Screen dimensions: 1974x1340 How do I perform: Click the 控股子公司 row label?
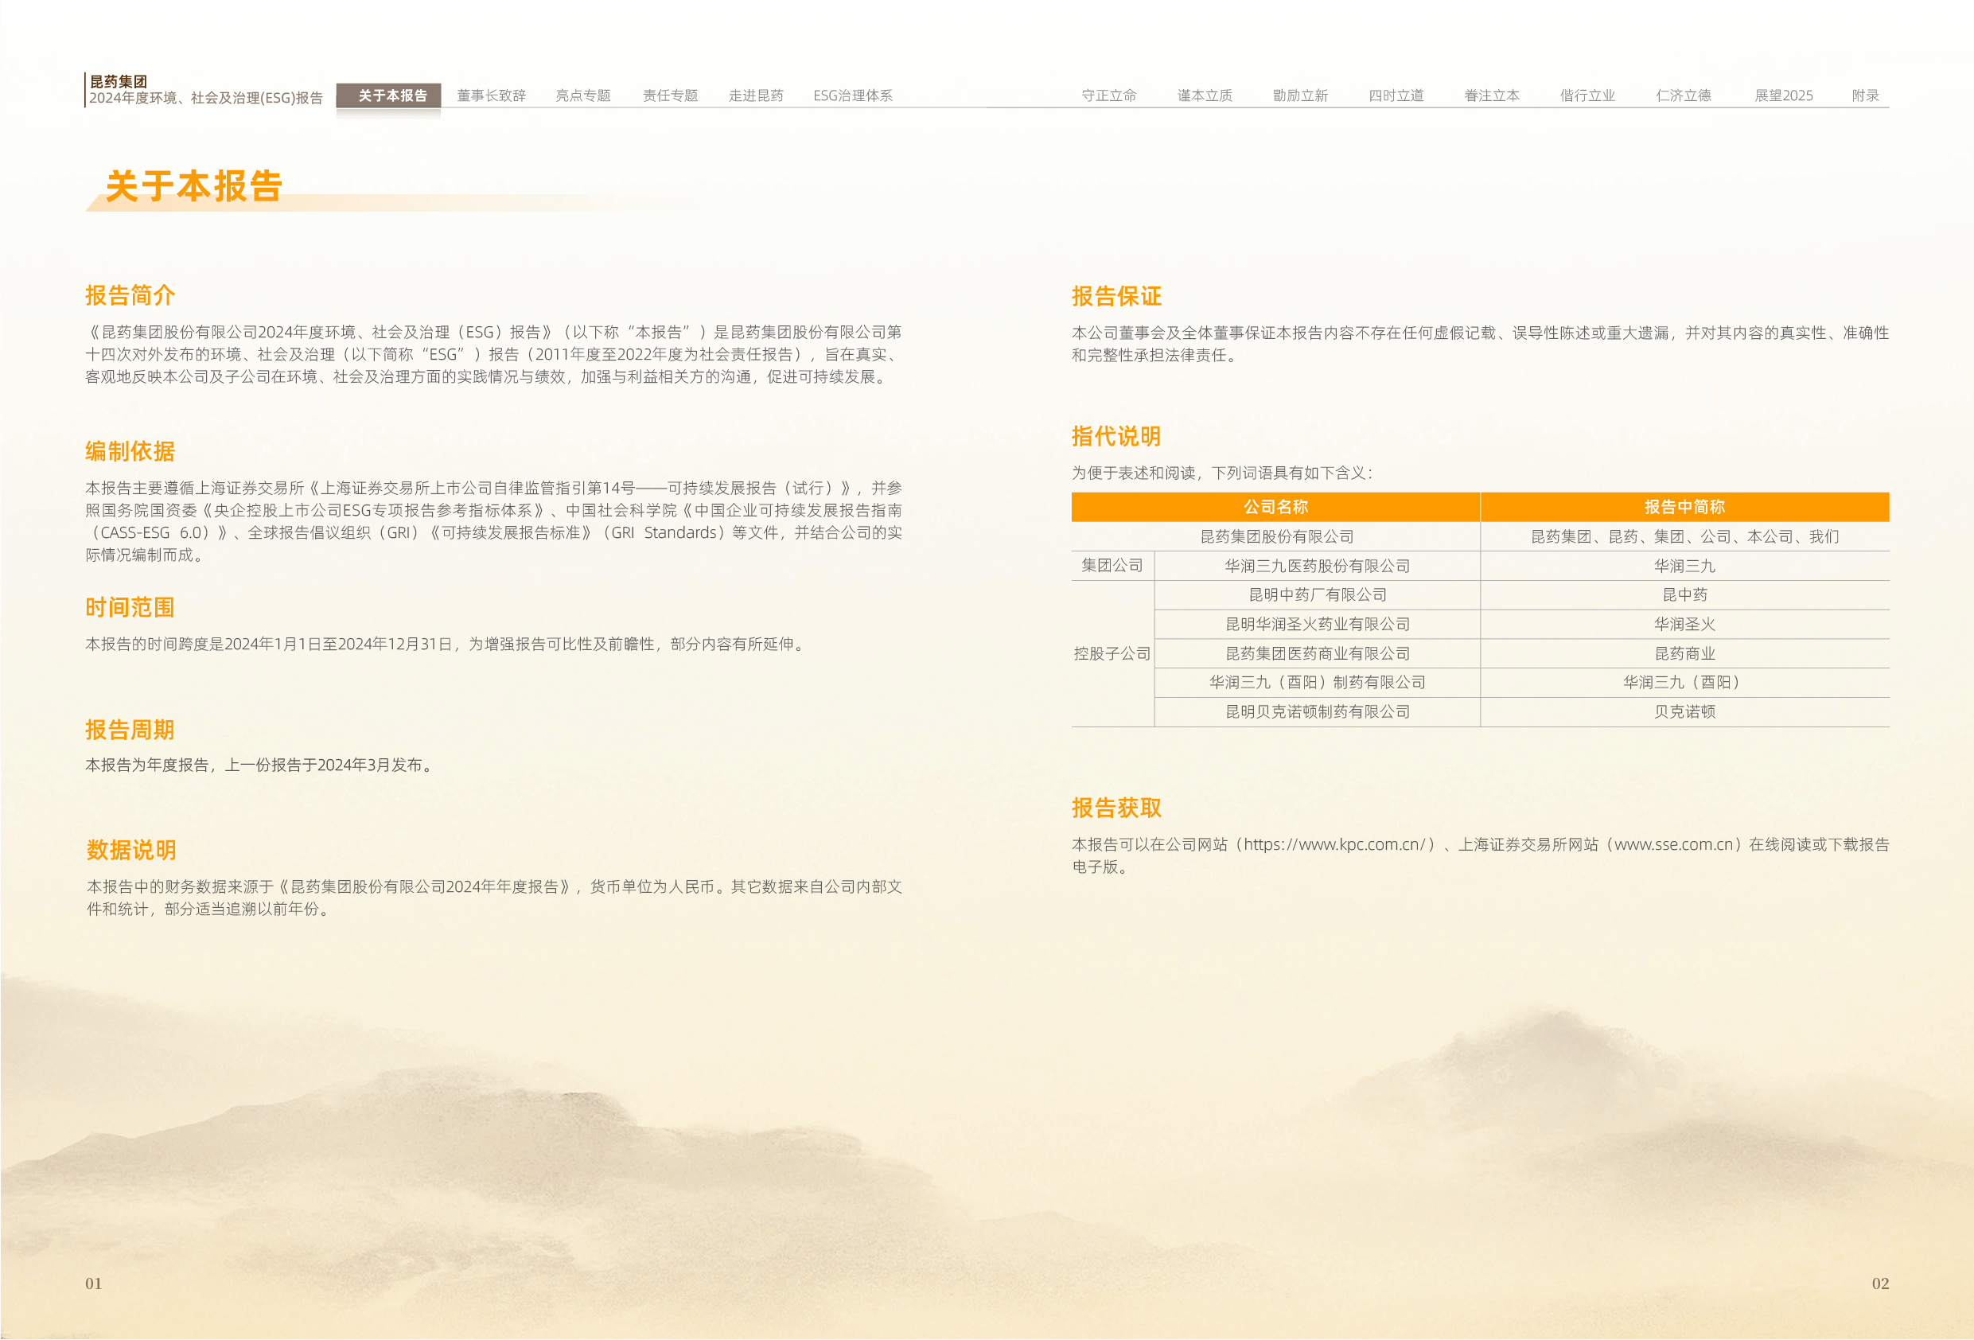[1112, 653]
